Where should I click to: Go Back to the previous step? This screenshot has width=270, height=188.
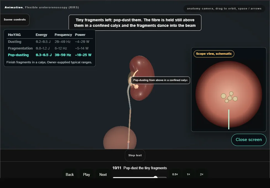coord(70,174)
